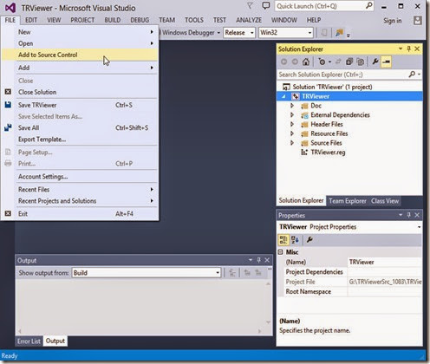The image size is (430, 364).
Task: Open the Open submenu in File menu
Action: click(x=80, y=43)
